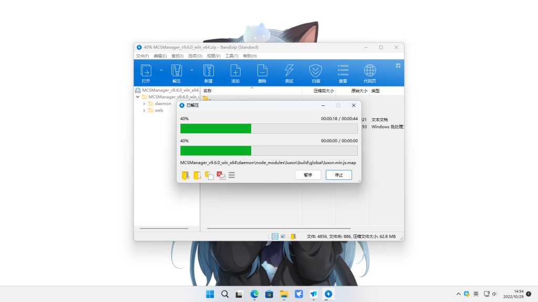Launch Microsoft Edge from the taskbar
The width and height of the screenshot is (538, 302).
pos(254,294)
